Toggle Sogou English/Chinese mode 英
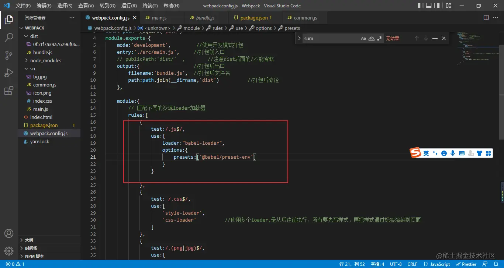Viewport: 504px width, 268px height. 426,153
